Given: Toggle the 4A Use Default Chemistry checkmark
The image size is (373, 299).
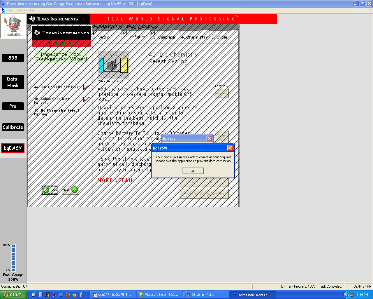Looking at the screenshot, I should coord(86,87).
